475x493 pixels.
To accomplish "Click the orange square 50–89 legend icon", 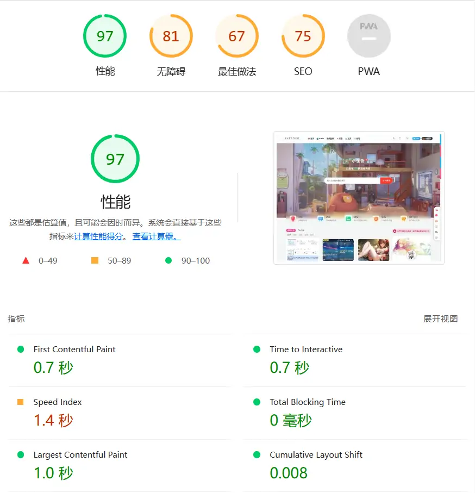I will tap(95, 261).
